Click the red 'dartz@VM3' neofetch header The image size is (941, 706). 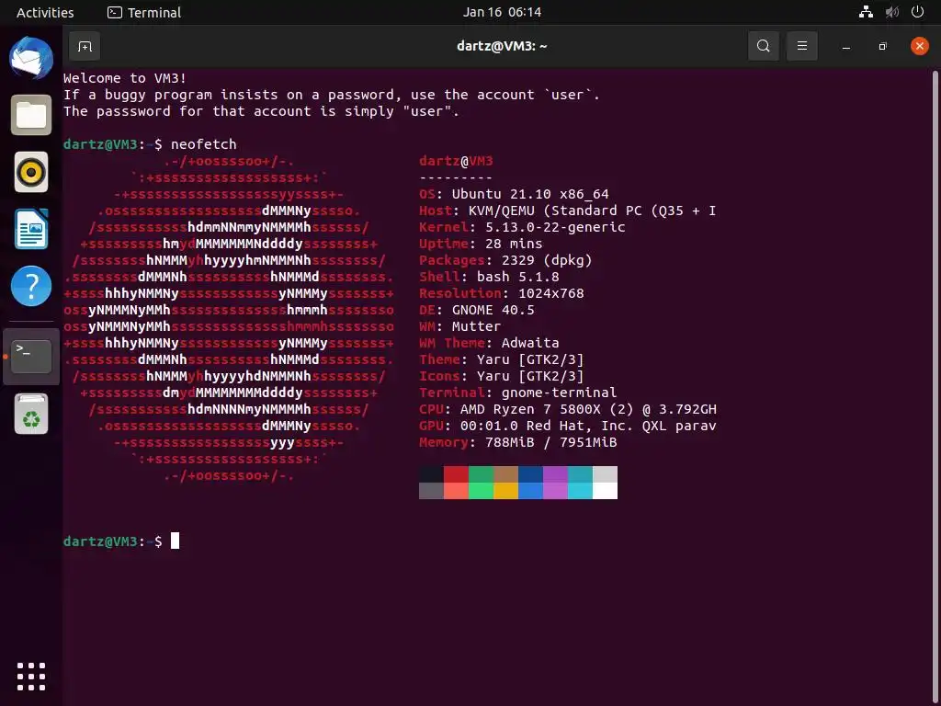coord(456,161)
